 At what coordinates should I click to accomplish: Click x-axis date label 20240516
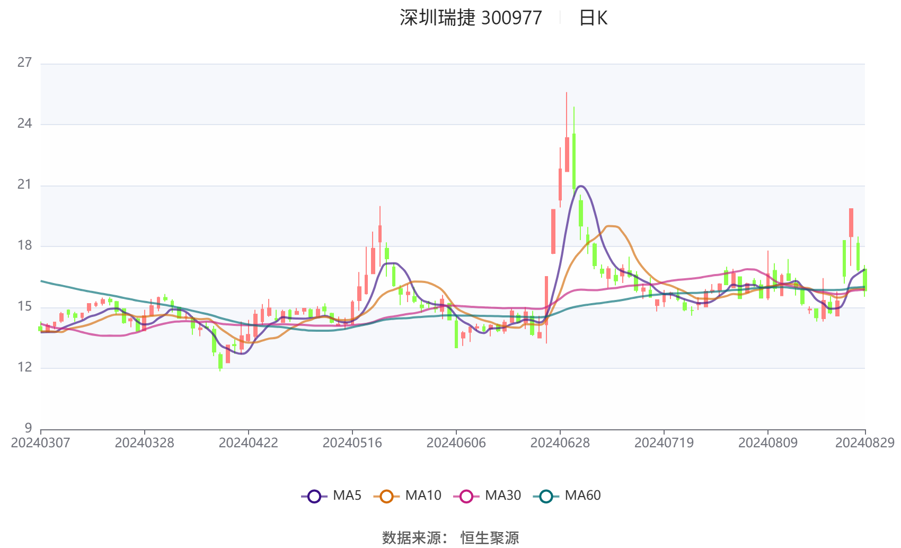tap(352, 443)
